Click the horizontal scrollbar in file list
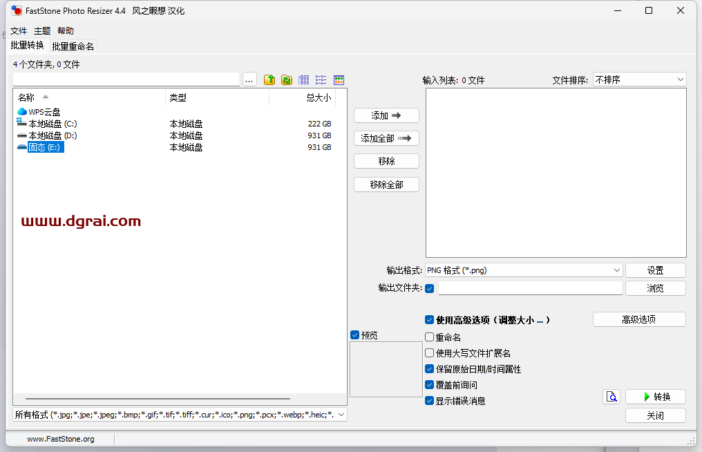This screenshot has height=452, width=702. point(158,398)
